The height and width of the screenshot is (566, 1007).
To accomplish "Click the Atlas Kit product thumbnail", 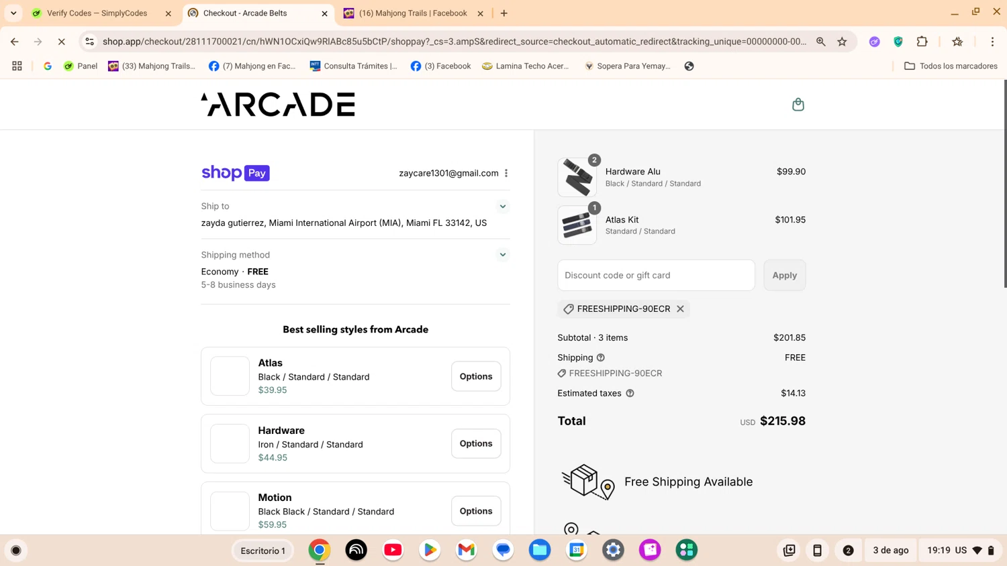I will (577, 225).
